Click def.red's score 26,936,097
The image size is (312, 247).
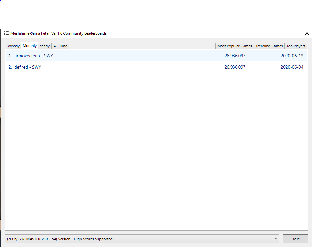[235, 67]
